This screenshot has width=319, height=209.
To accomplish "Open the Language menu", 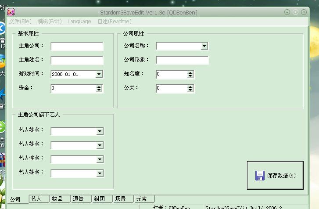I will [79, 22].
